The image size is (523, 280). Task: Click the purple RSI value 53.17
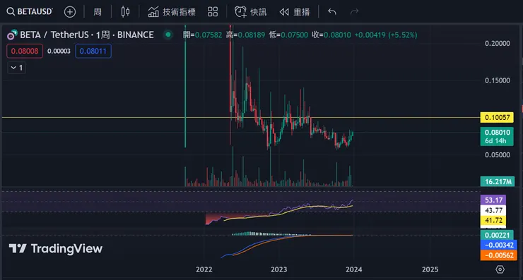[493, 200]
